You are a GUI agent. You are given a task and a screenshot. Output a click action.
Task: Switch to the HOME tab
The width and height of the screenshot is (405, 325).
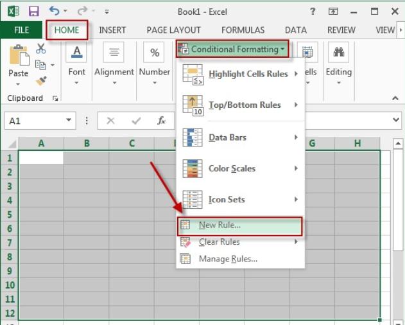[67, 30]
